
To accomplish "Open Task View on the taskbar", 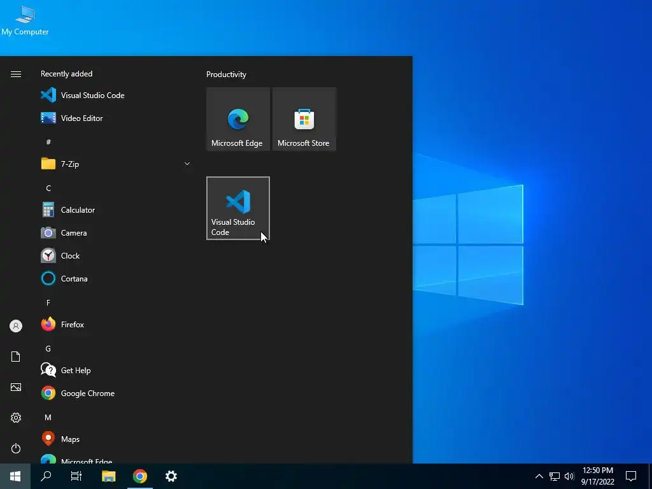I will coord(76,476).
